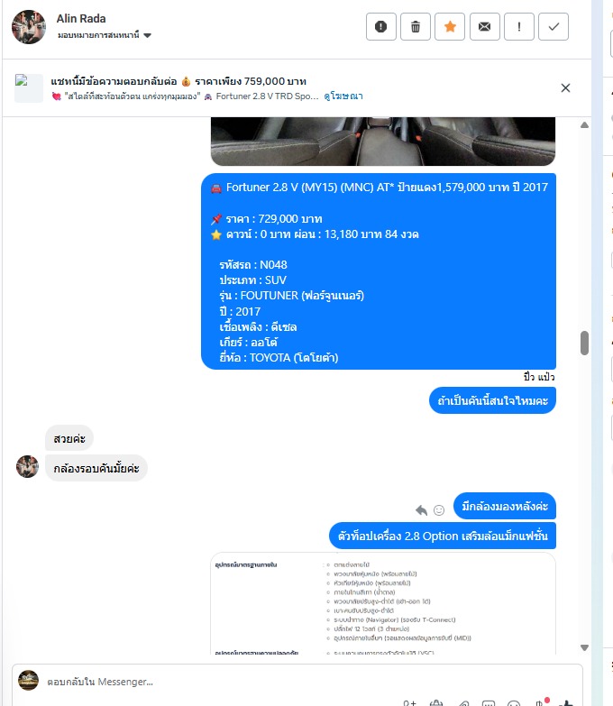The width and height of the screenshot is (613, 706).
Task: Open the assign conversation dropdown under Alin Rada
Action: [x=104, y=35]
